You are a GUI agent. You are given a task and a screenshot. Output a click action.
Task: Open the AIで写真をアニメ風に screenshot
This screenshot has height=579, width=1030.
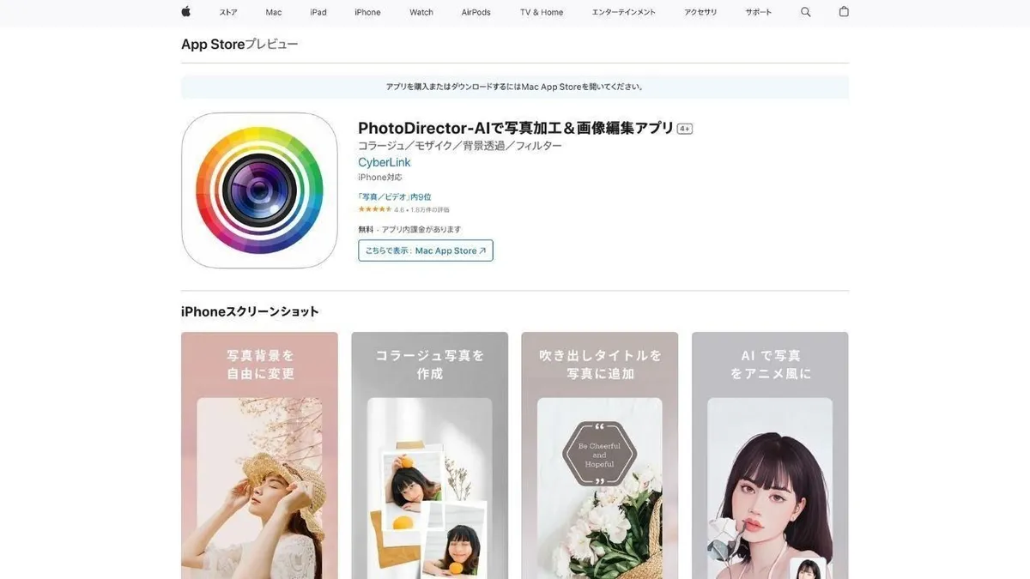[x=770, y=455]
